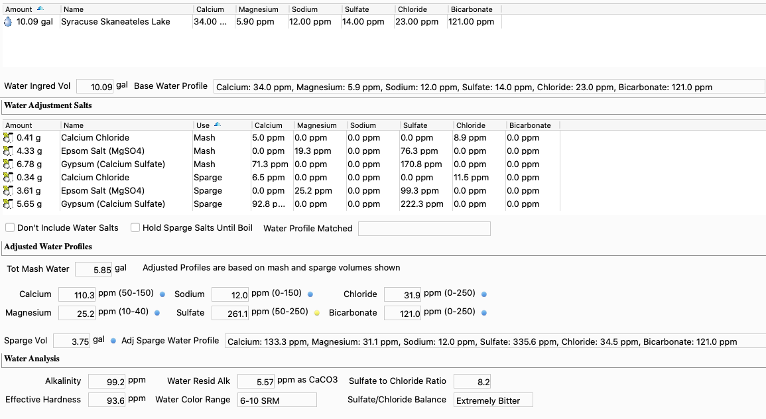Image resolution: width=766 pixels, height=419 pixels.
Task: Click the yellow Sulfate range indicator dot
Action: [317, 313]
